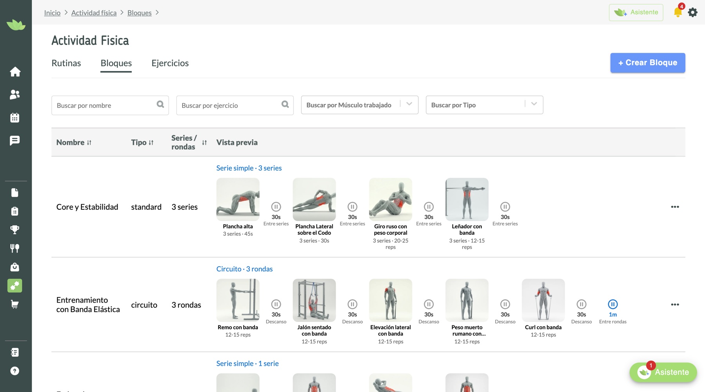Viewport: 705px width, 392px height.
Task: Focus the Buscar por ejercicio field
Action: coord(235,105)
